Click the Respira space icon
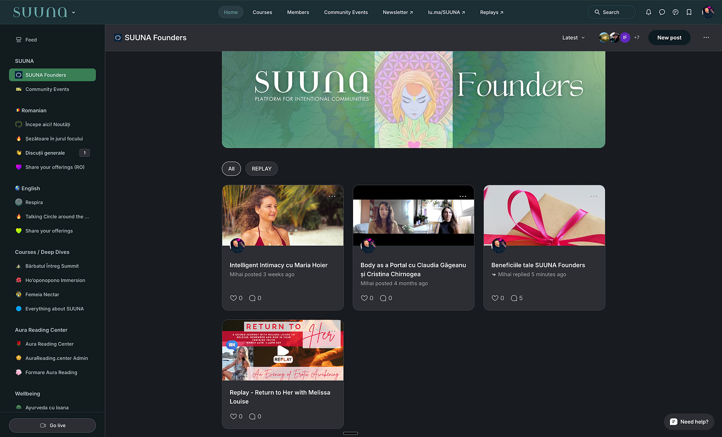This screenshot has width=722, height=437. coord(19,202)
